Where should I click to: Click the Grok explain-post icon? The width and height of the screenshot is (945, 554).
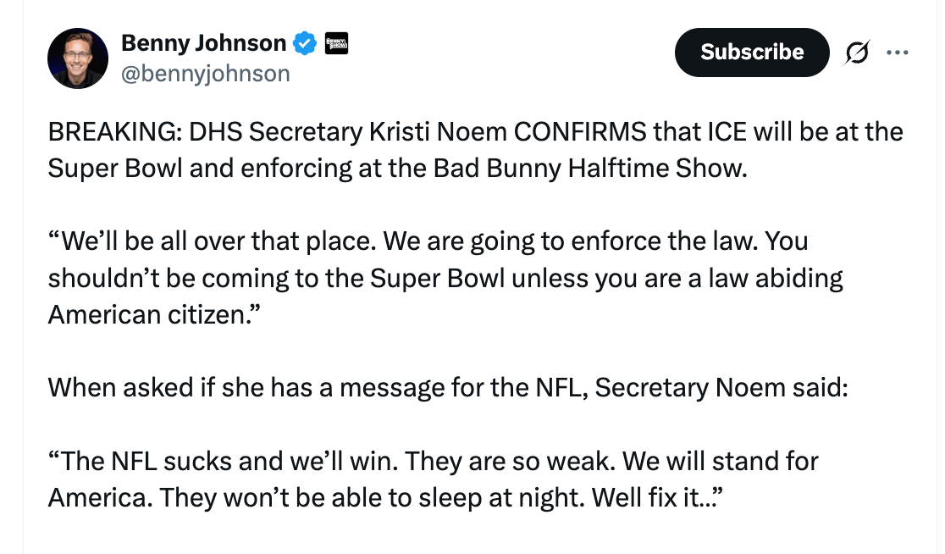click(857, 53)
